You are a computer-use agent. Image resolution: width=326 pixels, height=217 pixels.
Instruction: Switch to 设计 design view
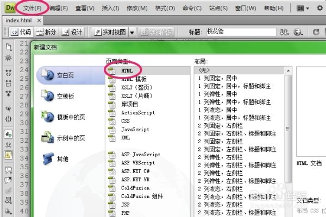tap(72, 32)
